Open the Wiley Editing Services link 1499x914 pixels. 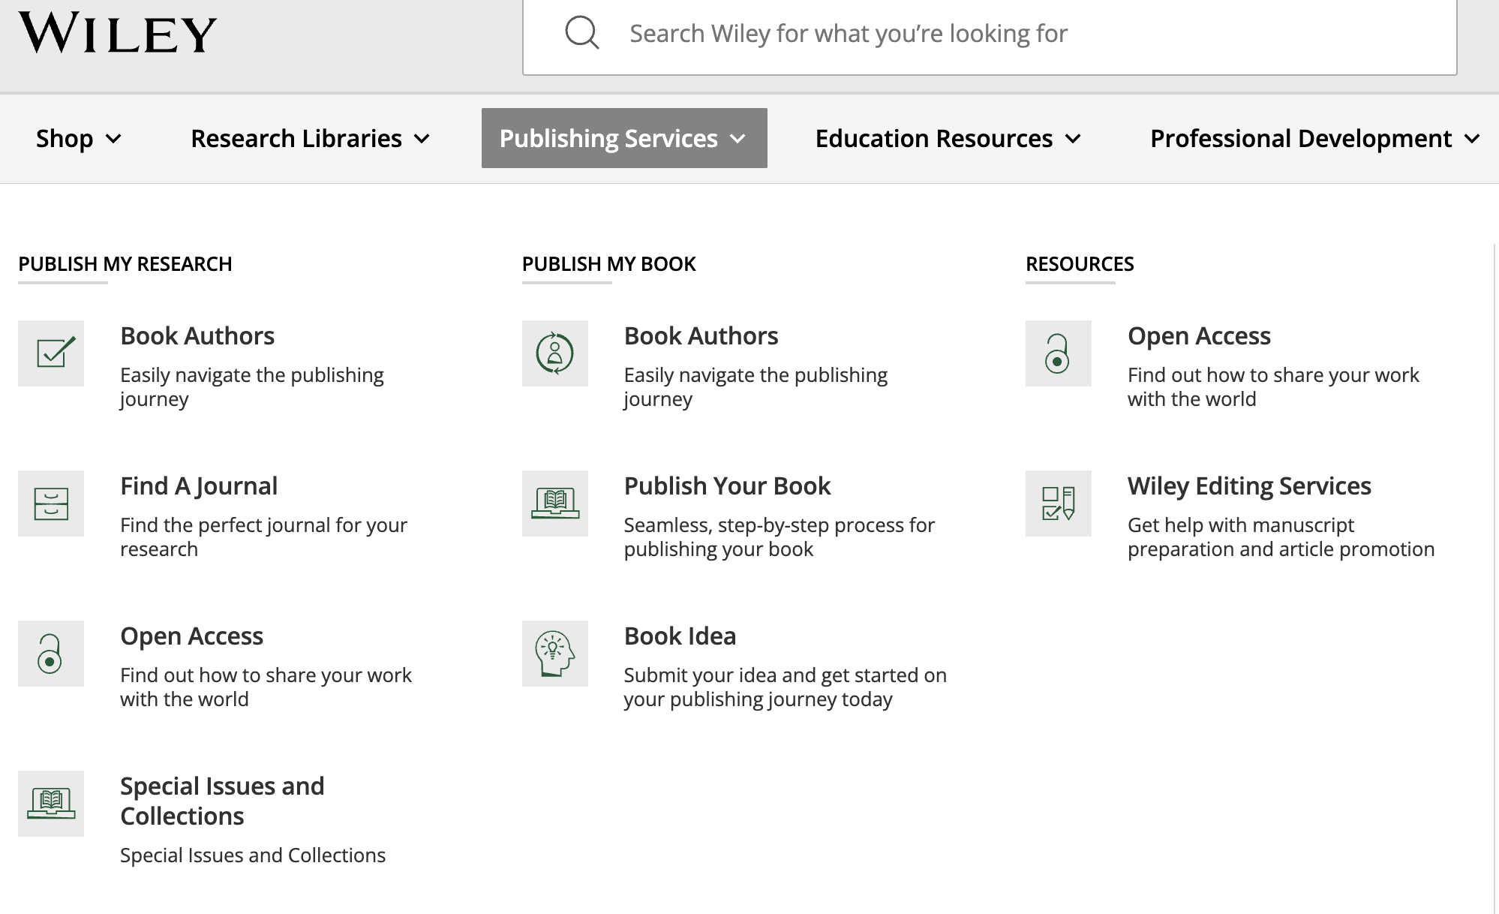pyautogui.click(x=1248, y=486)
